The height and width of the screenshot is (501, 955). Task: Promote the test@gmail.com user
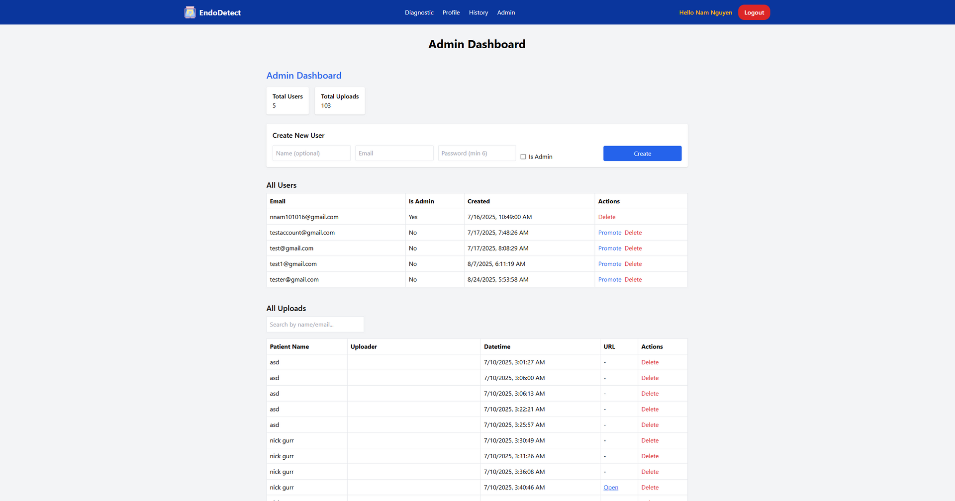pos(609,249)
